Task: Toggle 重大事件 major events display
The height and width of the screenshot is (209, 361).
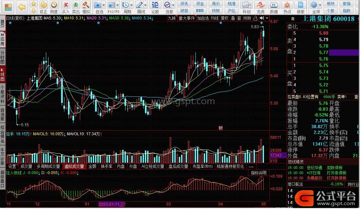Action: tap(187, 18)
